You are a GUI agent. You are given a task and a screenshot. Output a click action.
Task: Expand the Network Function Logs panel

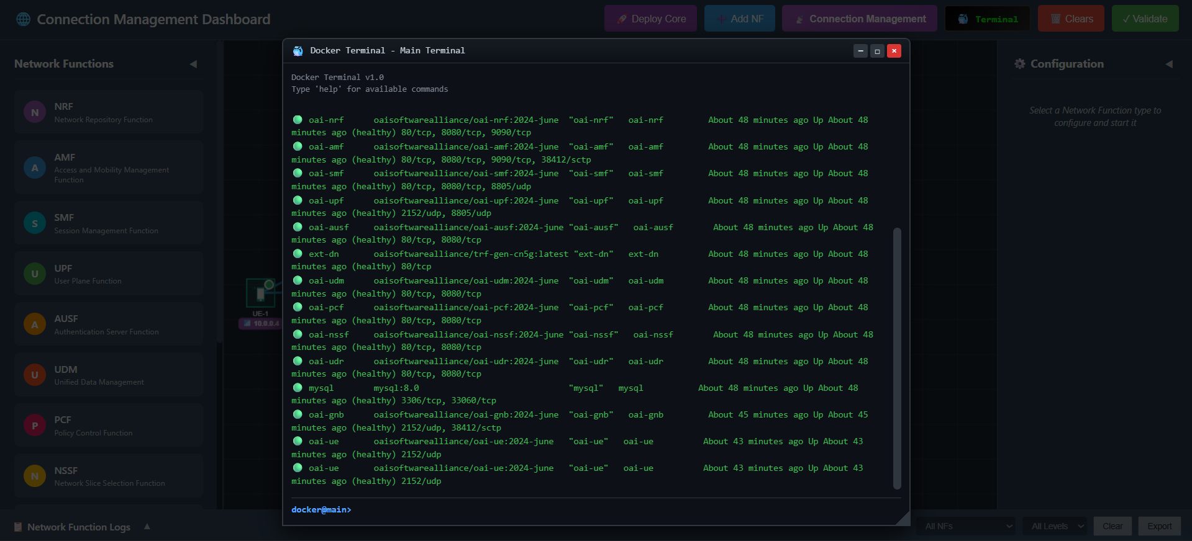point(147,526)
